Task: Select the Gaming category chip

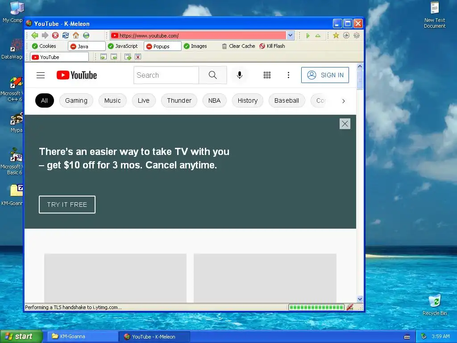Action: pyautogui.click(x=76, y=100)
